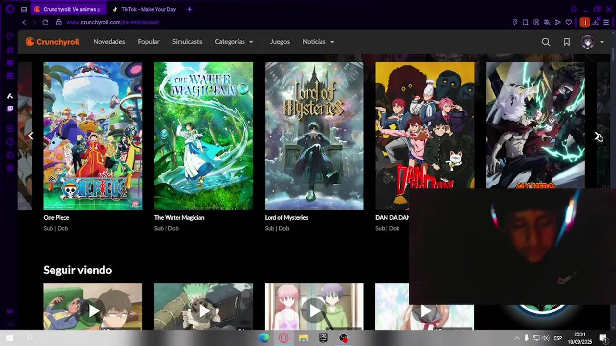Open the Easy Setup menu lines
Viewport: 616px width, 346px height.
pos(606,22)
